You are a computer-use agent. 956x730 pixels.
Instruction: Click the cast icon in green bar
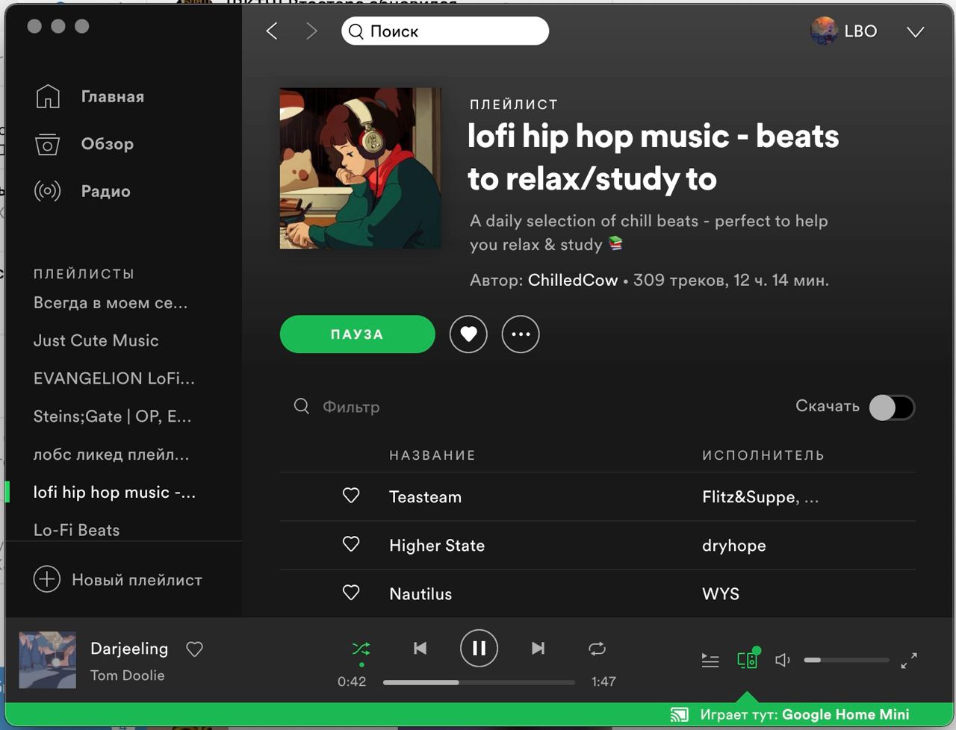680,715
